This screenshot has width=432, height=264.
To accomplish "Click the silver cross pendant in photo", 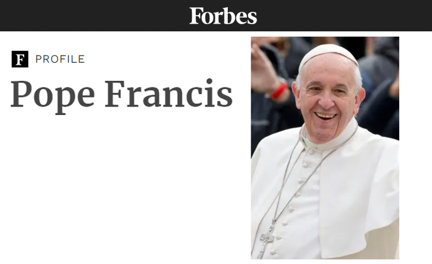I will tap(266, 239).
